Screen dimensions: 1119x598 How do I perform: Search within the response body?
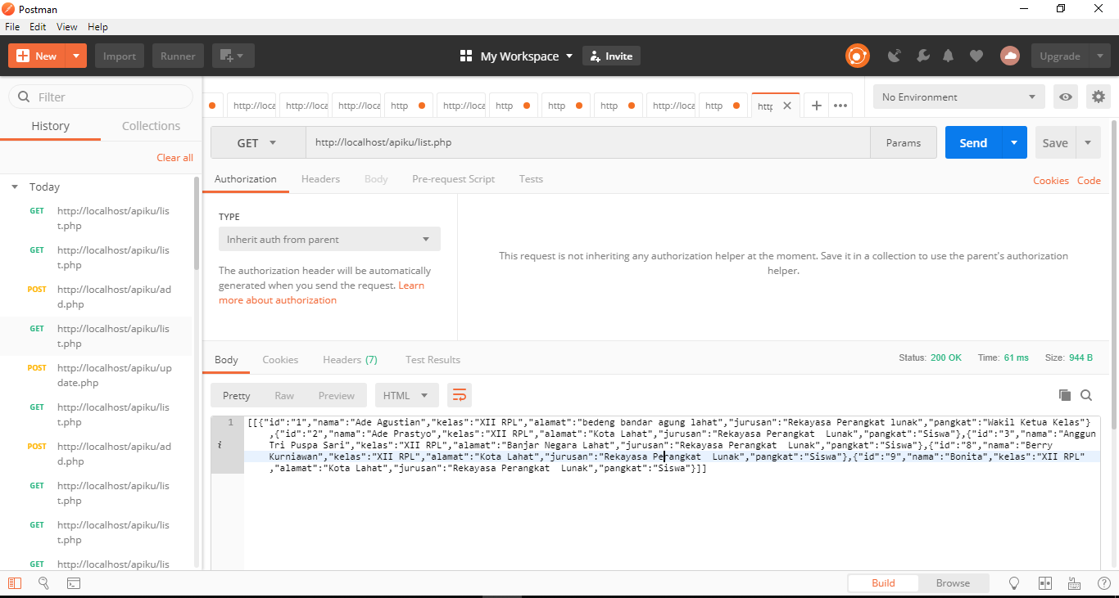(x=1086, y=395)
